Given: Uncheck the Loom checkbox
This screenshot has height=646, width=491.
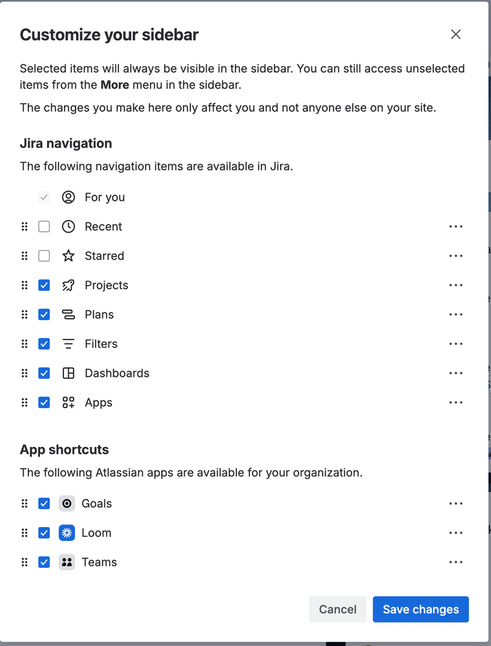Looking at the screenshot, I should tap(44, 533).
